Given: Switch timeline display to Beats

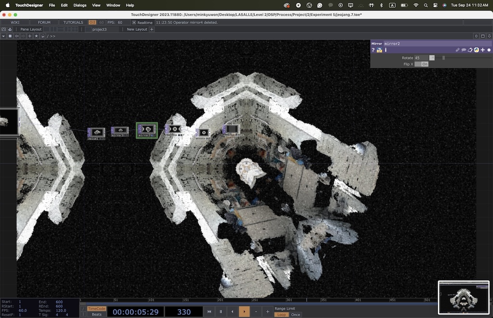Looking at the screenshot, I should (x=97, y=315).
